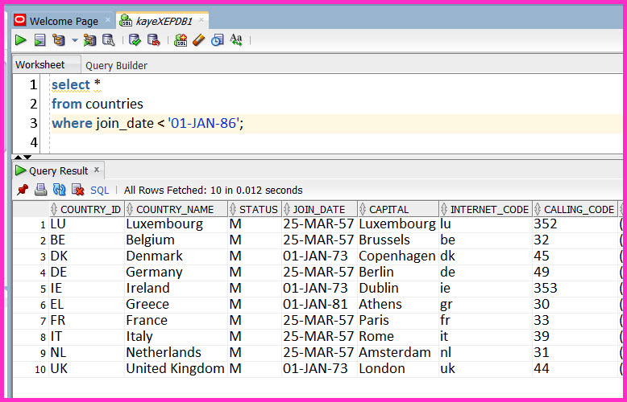The image size is (627, 402).
Task: Select the United Kingdom cell
Action: [175, 368]
